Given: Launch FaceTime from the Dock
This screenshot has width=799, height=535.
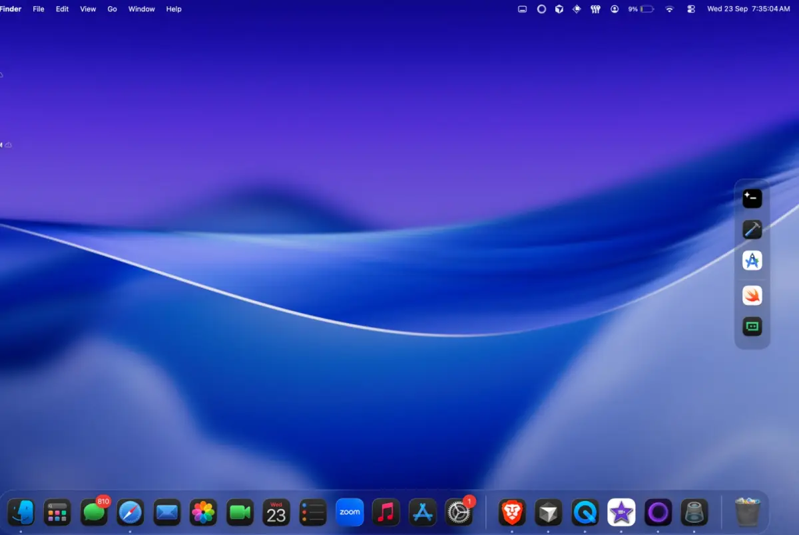Looking at the screenshot, I should [240, 512].
